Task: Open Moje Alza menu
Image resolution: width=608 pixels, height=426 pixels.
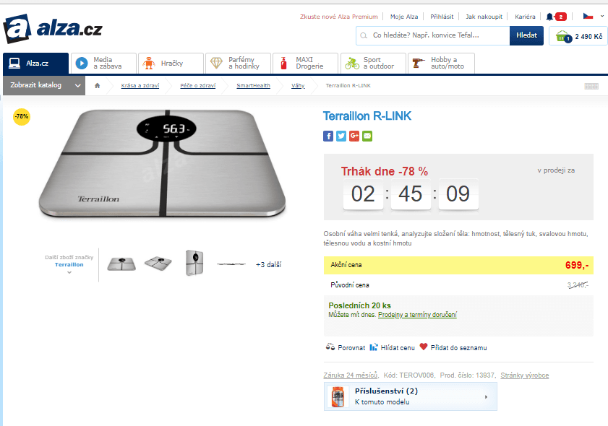Action: point(404,17)
